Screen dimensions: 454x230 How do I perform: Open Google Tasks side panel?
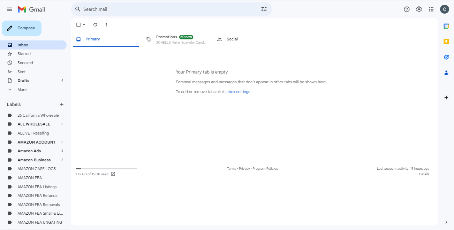pyautogui.click(x=446, y=57)
